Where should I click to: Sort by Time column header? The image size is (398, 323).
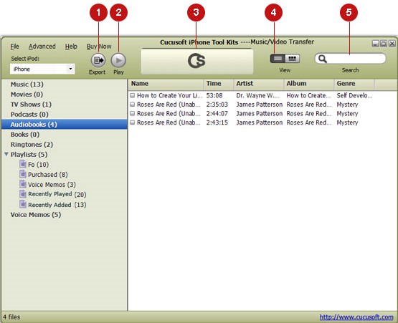pyautogui.click(x=218, y=84)
